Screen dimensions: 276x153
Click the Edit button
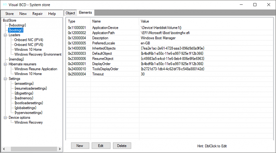[101, 146]
